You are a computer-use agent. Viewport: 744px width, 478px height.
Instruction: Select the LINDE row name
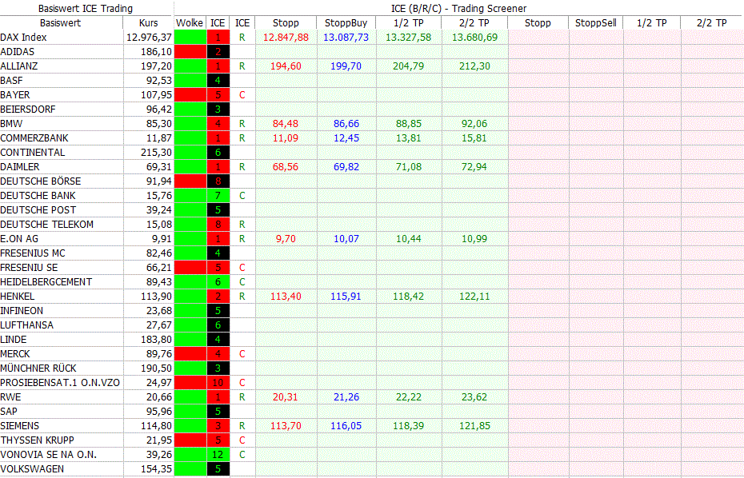tap(14, 340)
